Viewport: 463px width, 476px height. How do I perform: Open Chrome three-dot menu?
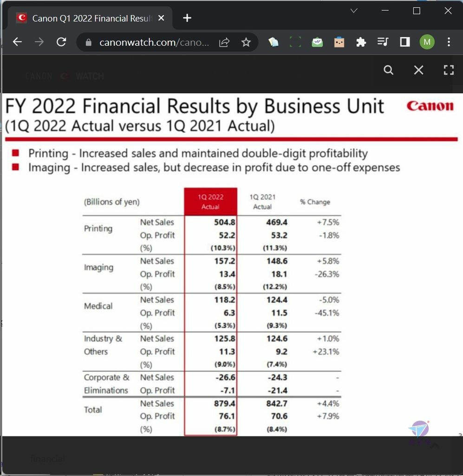pyautogui.click(x=449, y=42)
